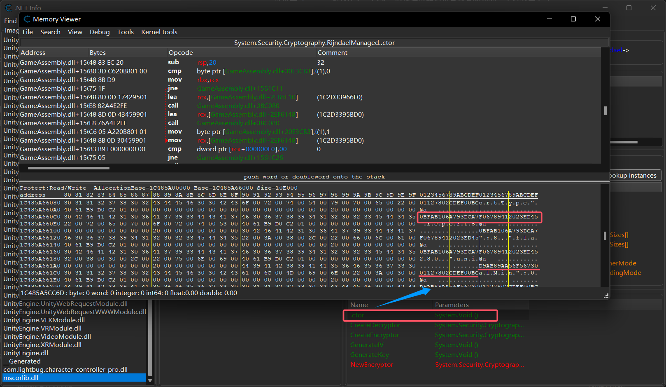Select com.lightbug.character-controller-pro.dll image
Image resolution: width=666 pixels, height=387 pixels.
[74, 370]
